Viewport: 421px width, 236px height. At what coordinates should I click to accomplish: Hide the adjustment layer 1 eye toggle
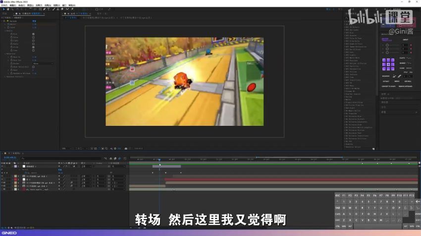[x=2, y=166]
